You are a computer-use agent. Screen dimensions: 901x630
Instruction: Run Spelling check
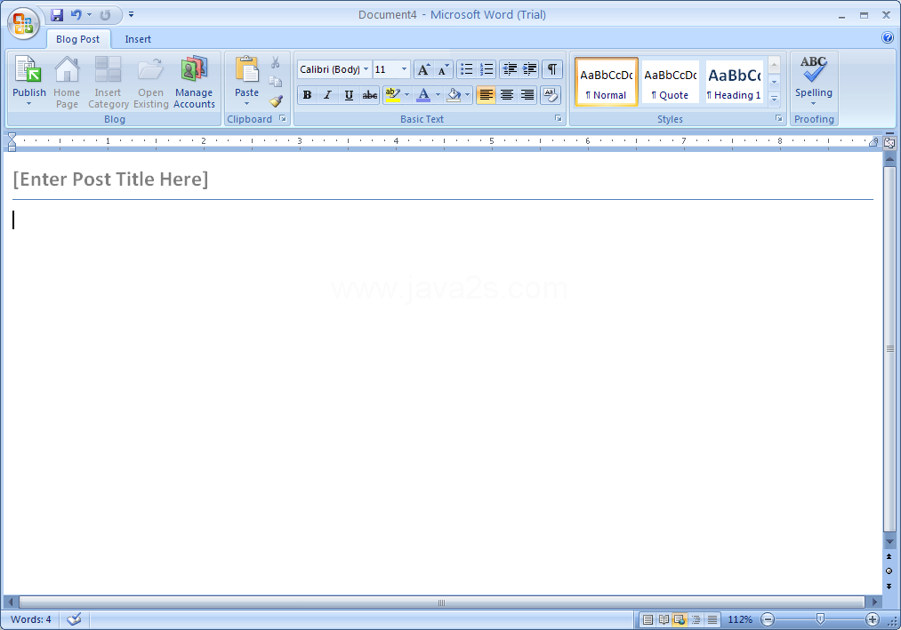(x=813, y=80)
